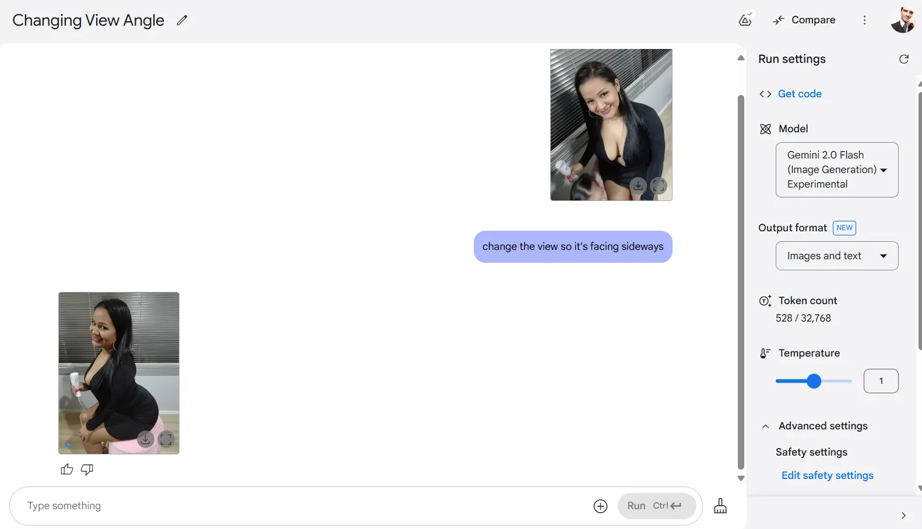Open the Model selection dropdown
The width and height of the screenshot is (922, 529).
[836, 170]
